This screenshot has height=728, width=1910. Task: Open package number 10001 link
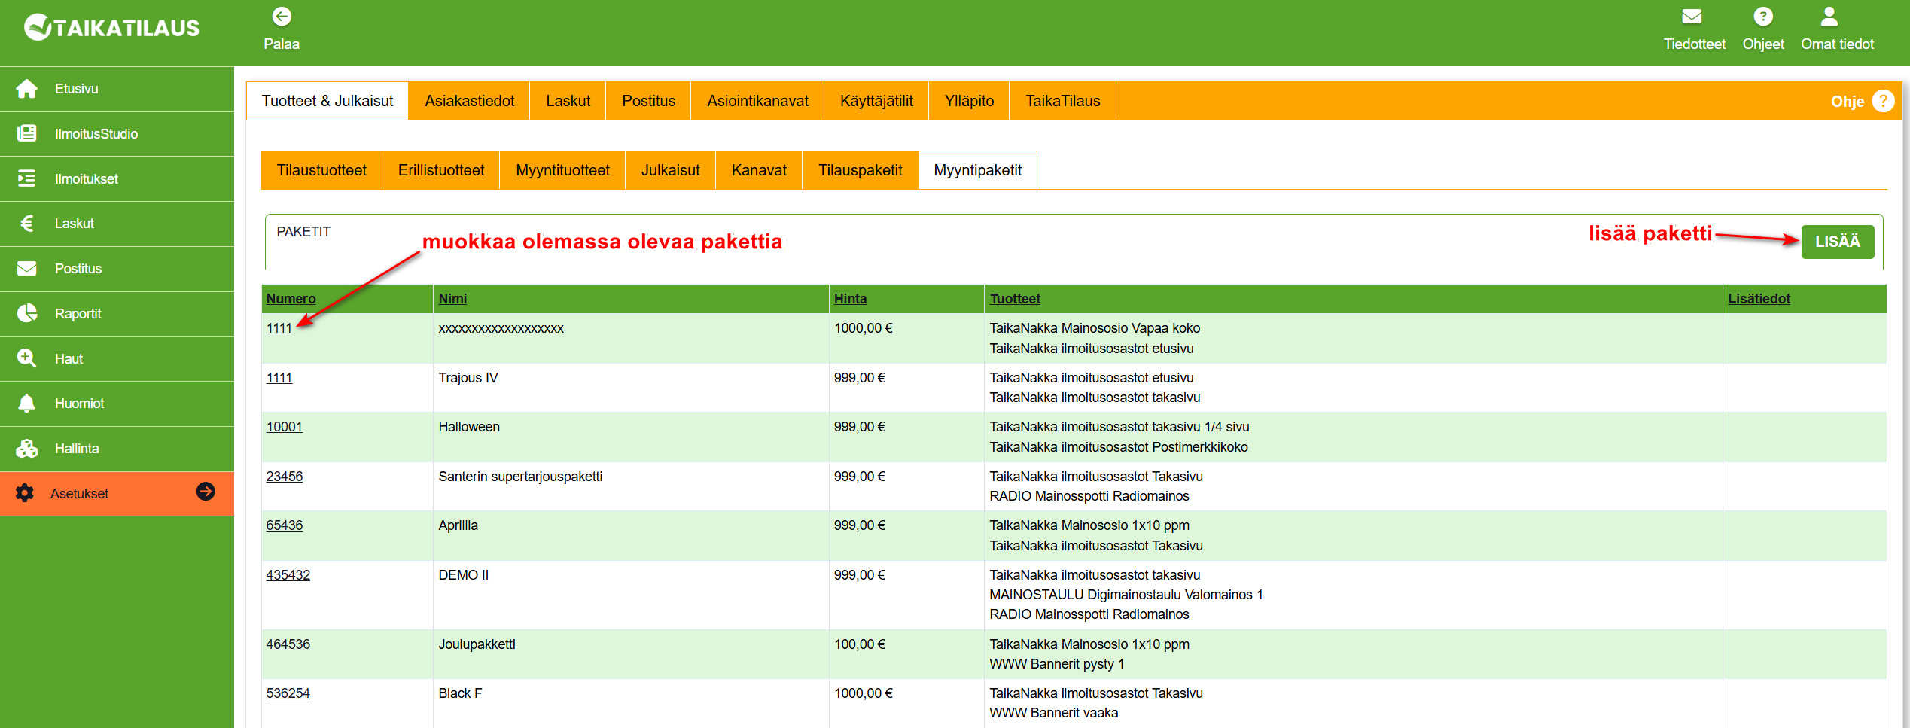click(x=284, y=427)
